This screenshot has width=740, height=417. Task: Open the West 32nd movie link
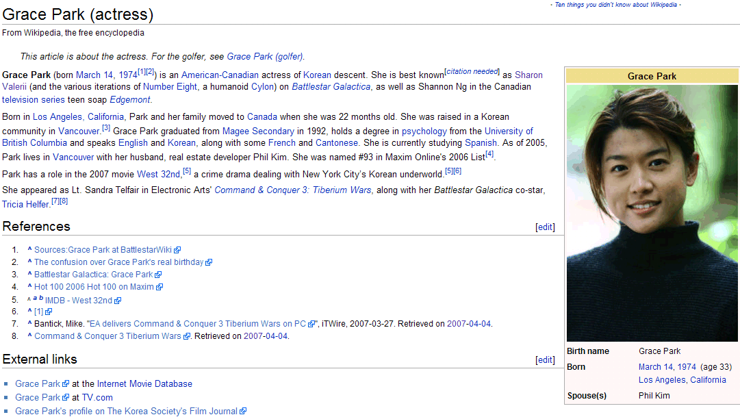[159, 174]
